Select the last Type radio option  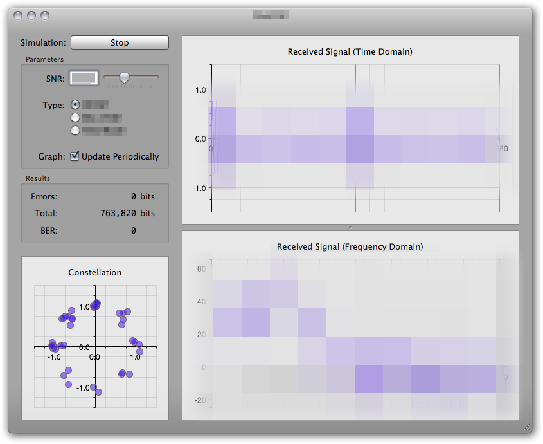[x=75, y=131]
